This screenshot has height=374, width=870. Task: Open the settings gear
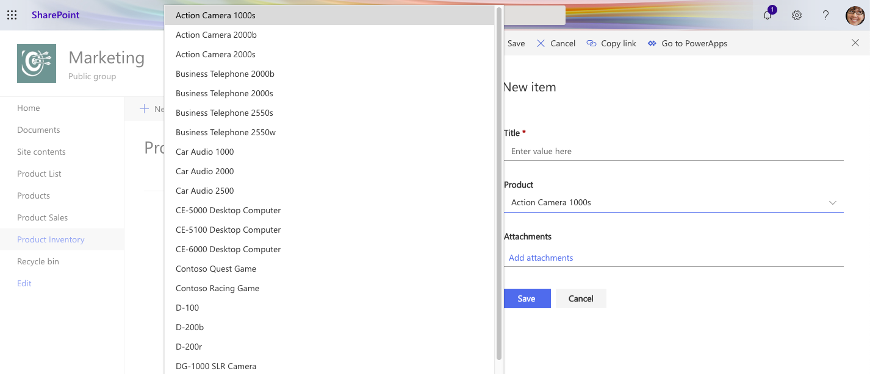(797, 16)
